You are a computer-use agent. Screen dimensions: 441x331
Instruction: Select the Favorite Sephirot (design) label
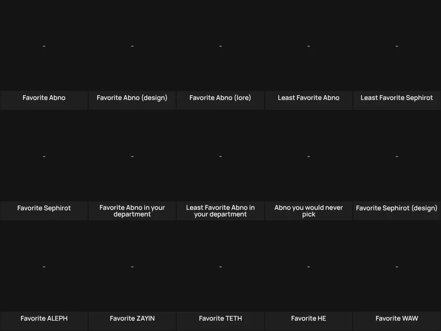coord(397,208)
